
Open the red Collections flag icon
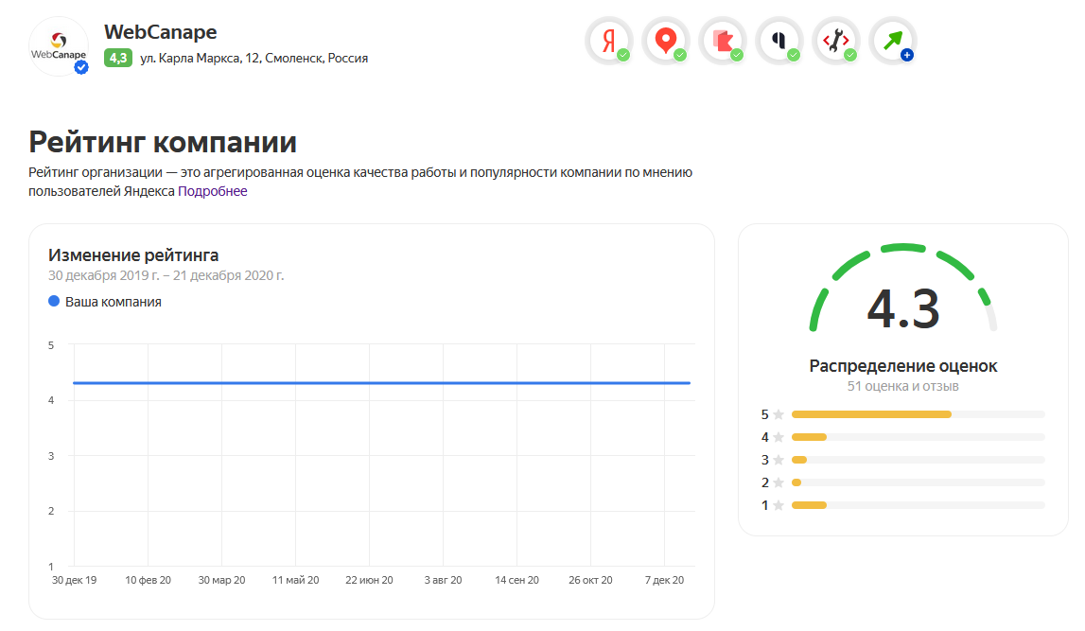point(723,41)
